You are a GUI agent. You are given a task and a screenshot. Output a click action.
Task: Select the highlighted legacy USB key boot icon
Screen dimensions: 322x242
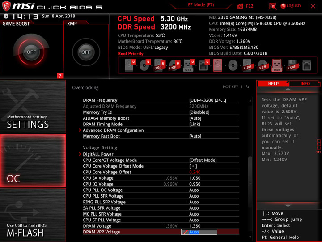[x=277, y=65]
